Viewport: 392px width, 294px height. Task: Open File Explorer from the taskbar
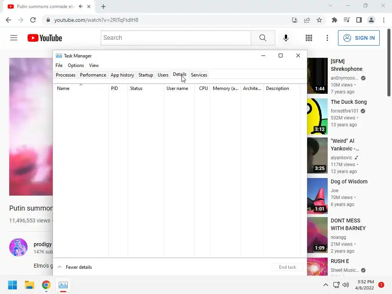[29, 285]
